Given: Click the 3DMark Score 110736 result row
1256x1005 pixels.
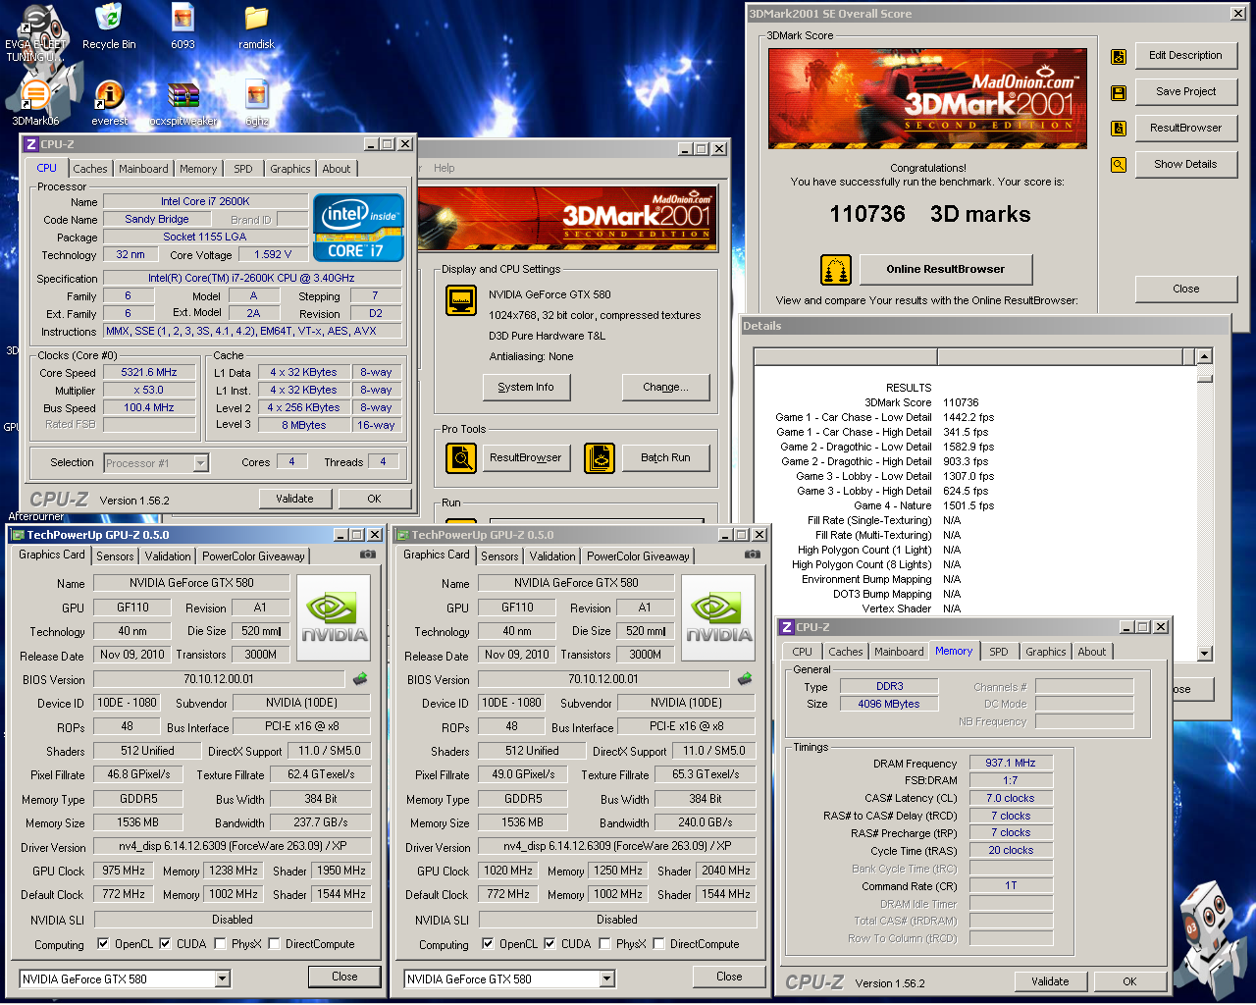Looking at the screenshot, I should coord(921,402).
